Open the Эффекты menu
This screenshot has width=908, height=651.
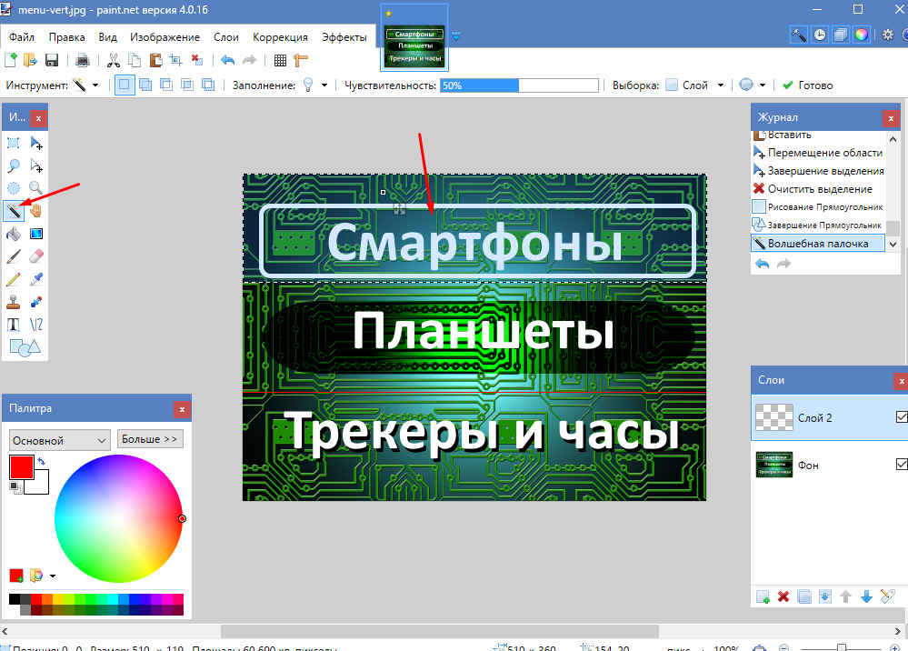click(x=344, y=37)
